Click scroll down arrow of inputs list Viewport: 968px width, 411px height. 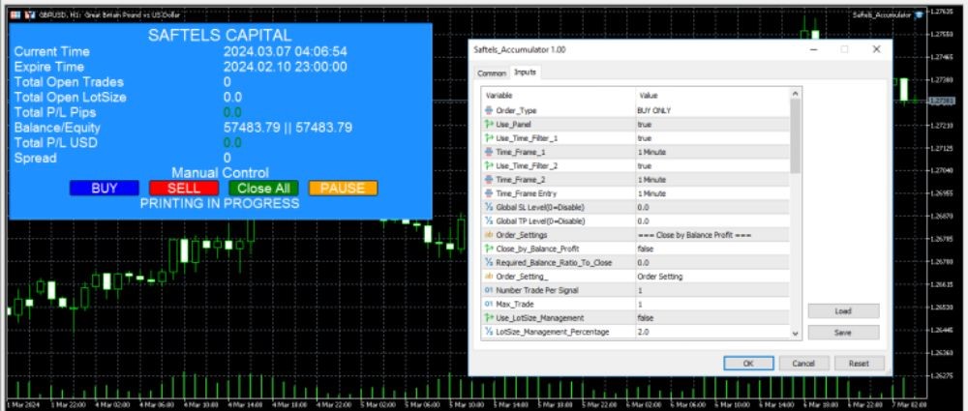point(796,334)
